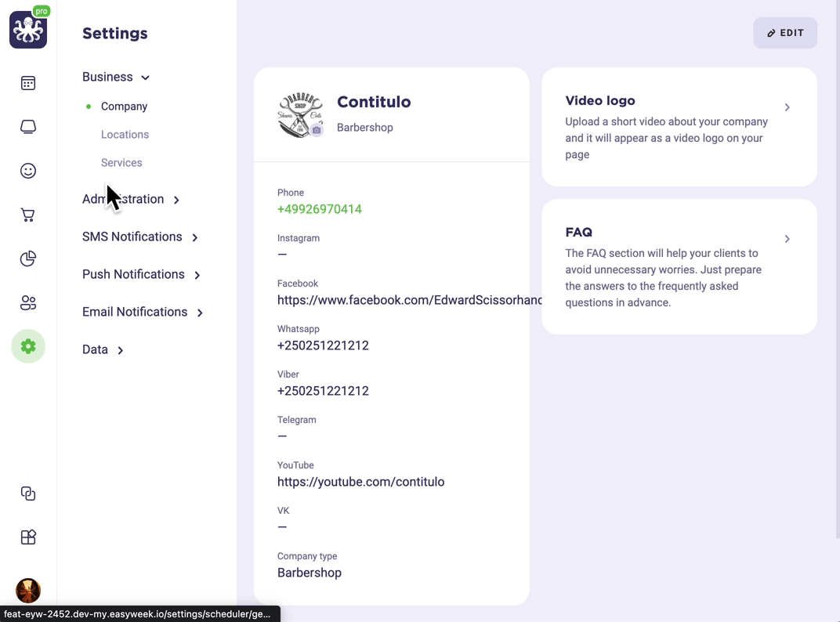Open the shopping cart icon

coord(28,215)
